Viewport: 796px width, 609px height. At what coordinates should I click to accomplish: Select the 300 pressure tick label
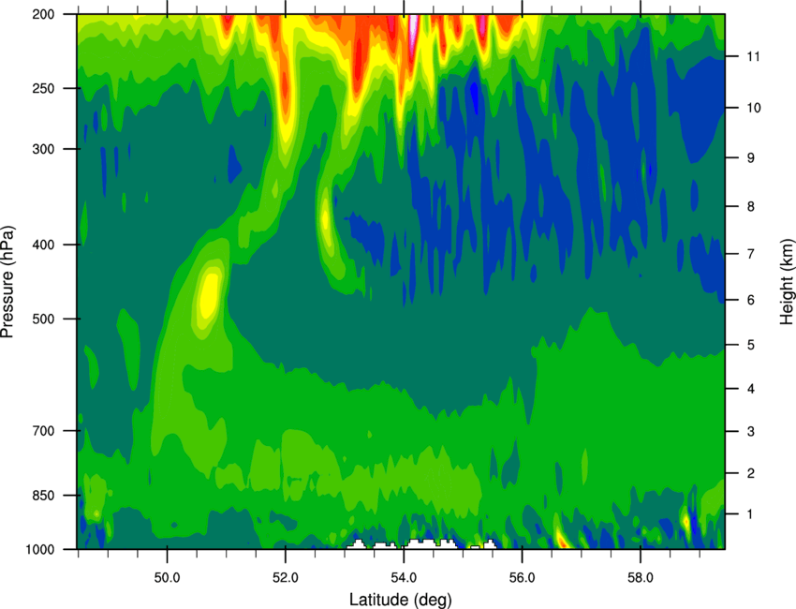click(43, 149)
